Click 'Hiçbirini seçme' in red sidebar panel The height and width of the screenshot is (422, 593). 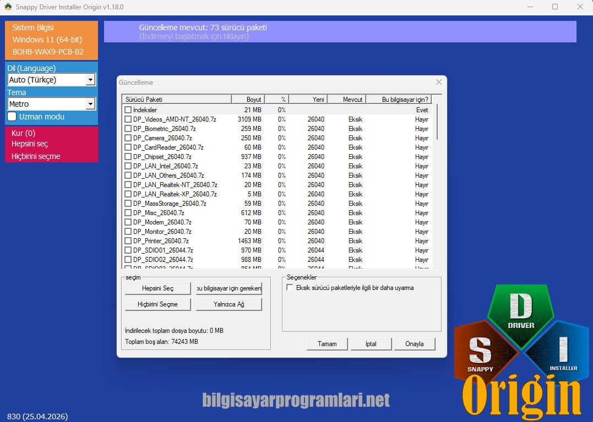(36, 156)
